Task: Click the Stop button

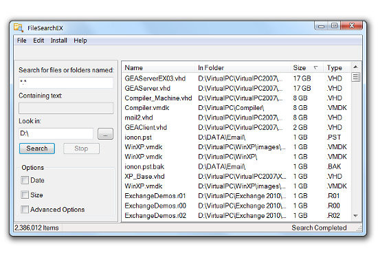Action: pyautogui.click(x=81, y=148)
